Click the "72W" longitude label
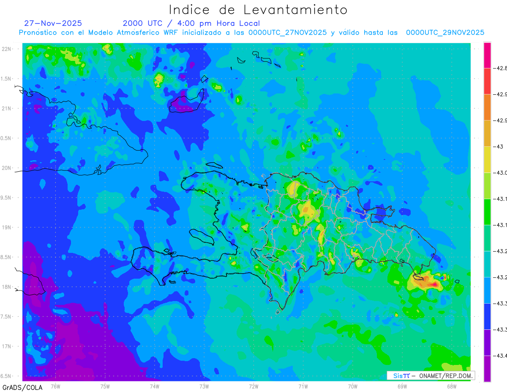The image size is (507, 392). click(253, 386)
